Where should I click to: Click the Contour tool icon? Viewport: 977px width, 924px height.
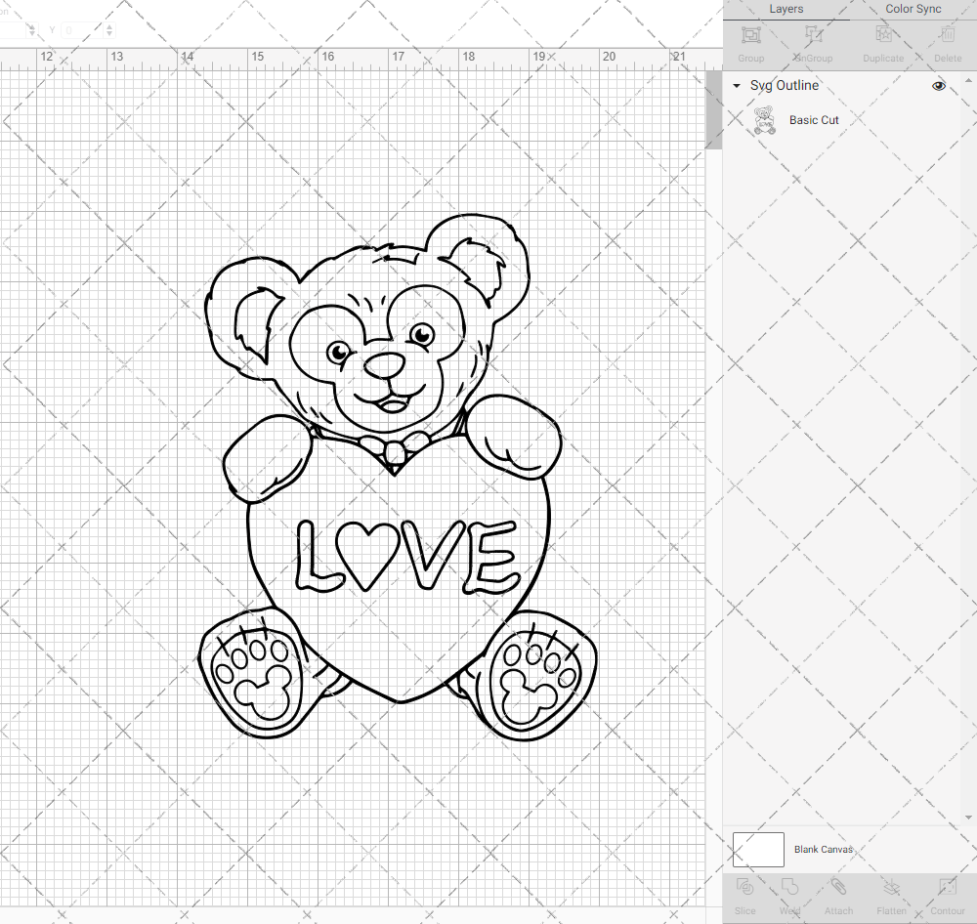[x=947, y=886]
